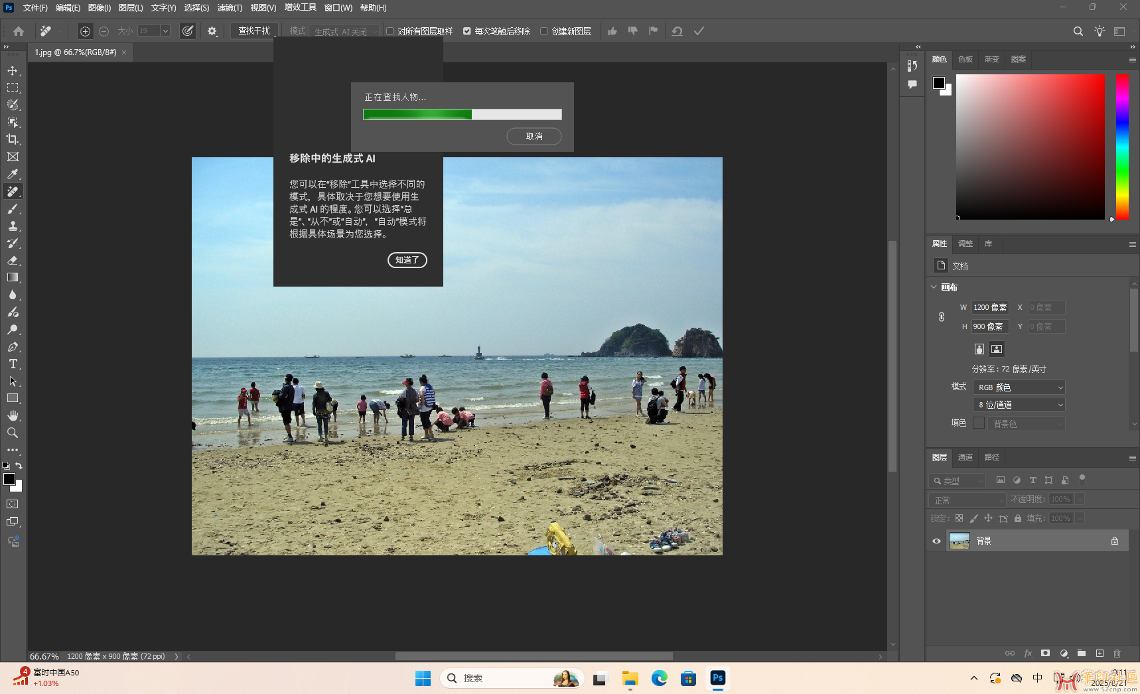Delete layer with the trash icon

[x=1117, y=654]
